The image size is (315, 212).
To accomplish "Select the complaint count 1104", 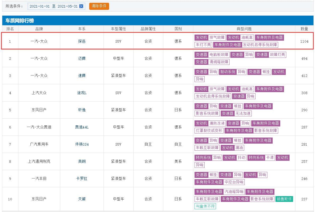I will coord(304,41).
